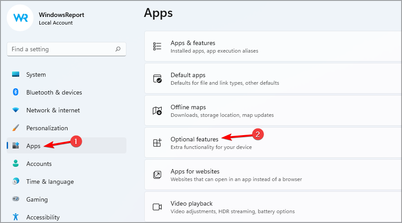Click the Video playback camera icon
This screenshot has height=223, width=402.
(157, 207)
